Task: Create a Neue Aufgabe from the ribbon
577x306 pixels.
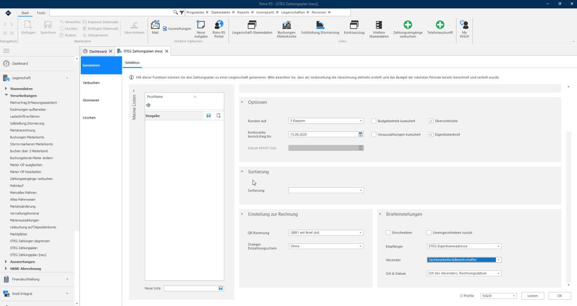Action: coord(201,30)
